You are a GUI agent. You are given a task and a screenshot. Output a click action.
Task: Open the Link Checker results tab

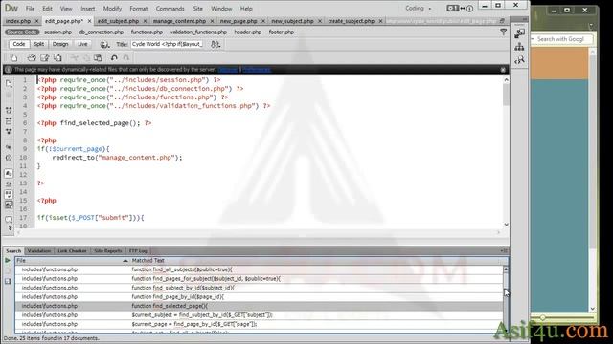click(x=72, y=250)
